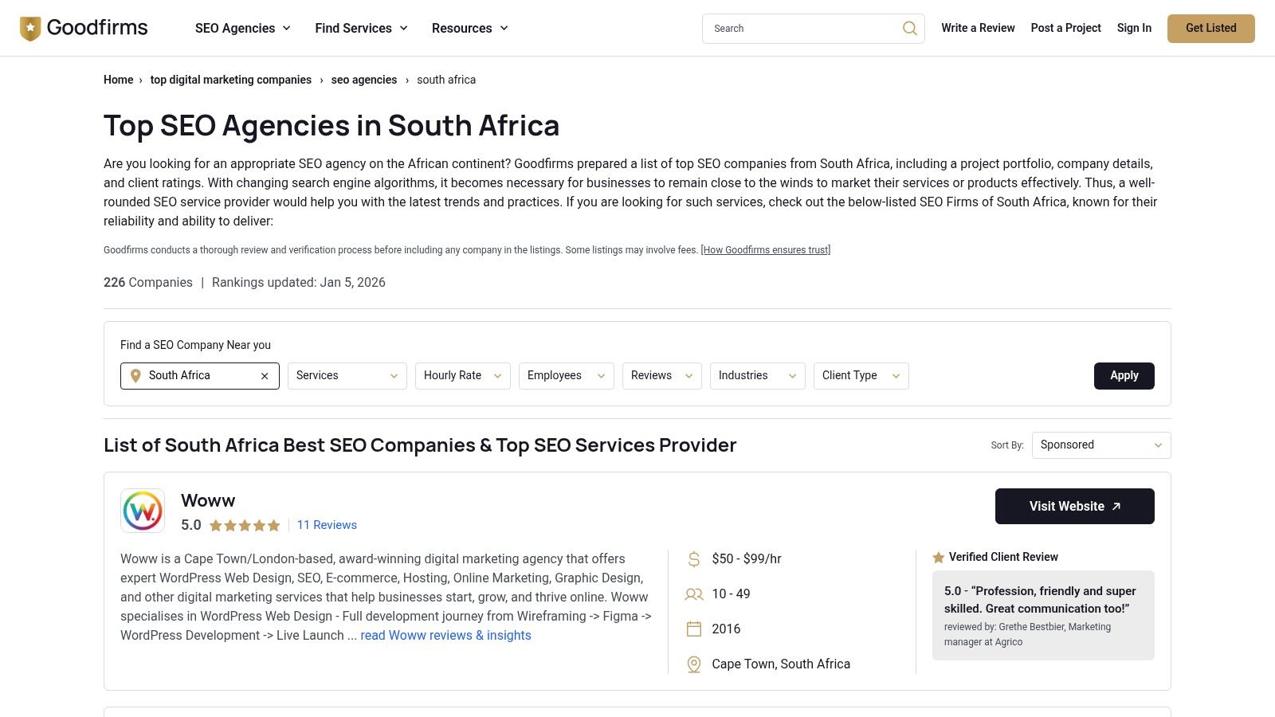The width and height of the screenshot is (1275, 717).
Task: Click the map pin icon beside Cape Town
Action: pyautogui.click(x=692, y=664)
